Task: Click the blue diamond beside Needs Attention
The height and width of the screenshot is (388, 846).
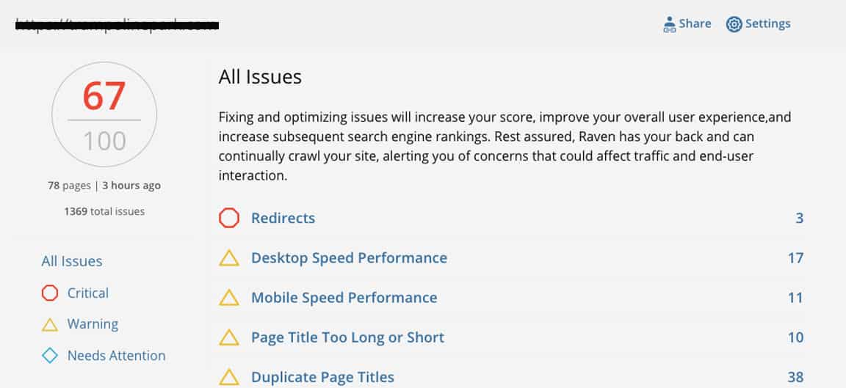Action: pos(50,356)
